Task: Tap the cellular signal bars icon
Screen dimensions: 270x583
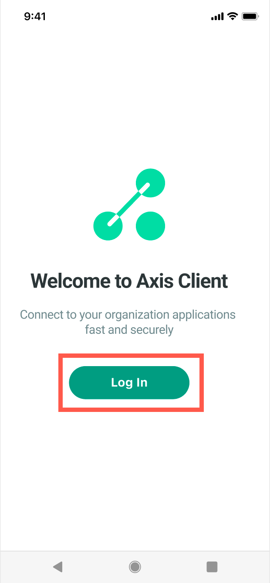Action: [x=217, y=17]
